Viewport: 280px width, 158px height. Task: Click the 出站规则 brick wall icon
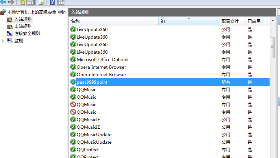pos(10,26)
